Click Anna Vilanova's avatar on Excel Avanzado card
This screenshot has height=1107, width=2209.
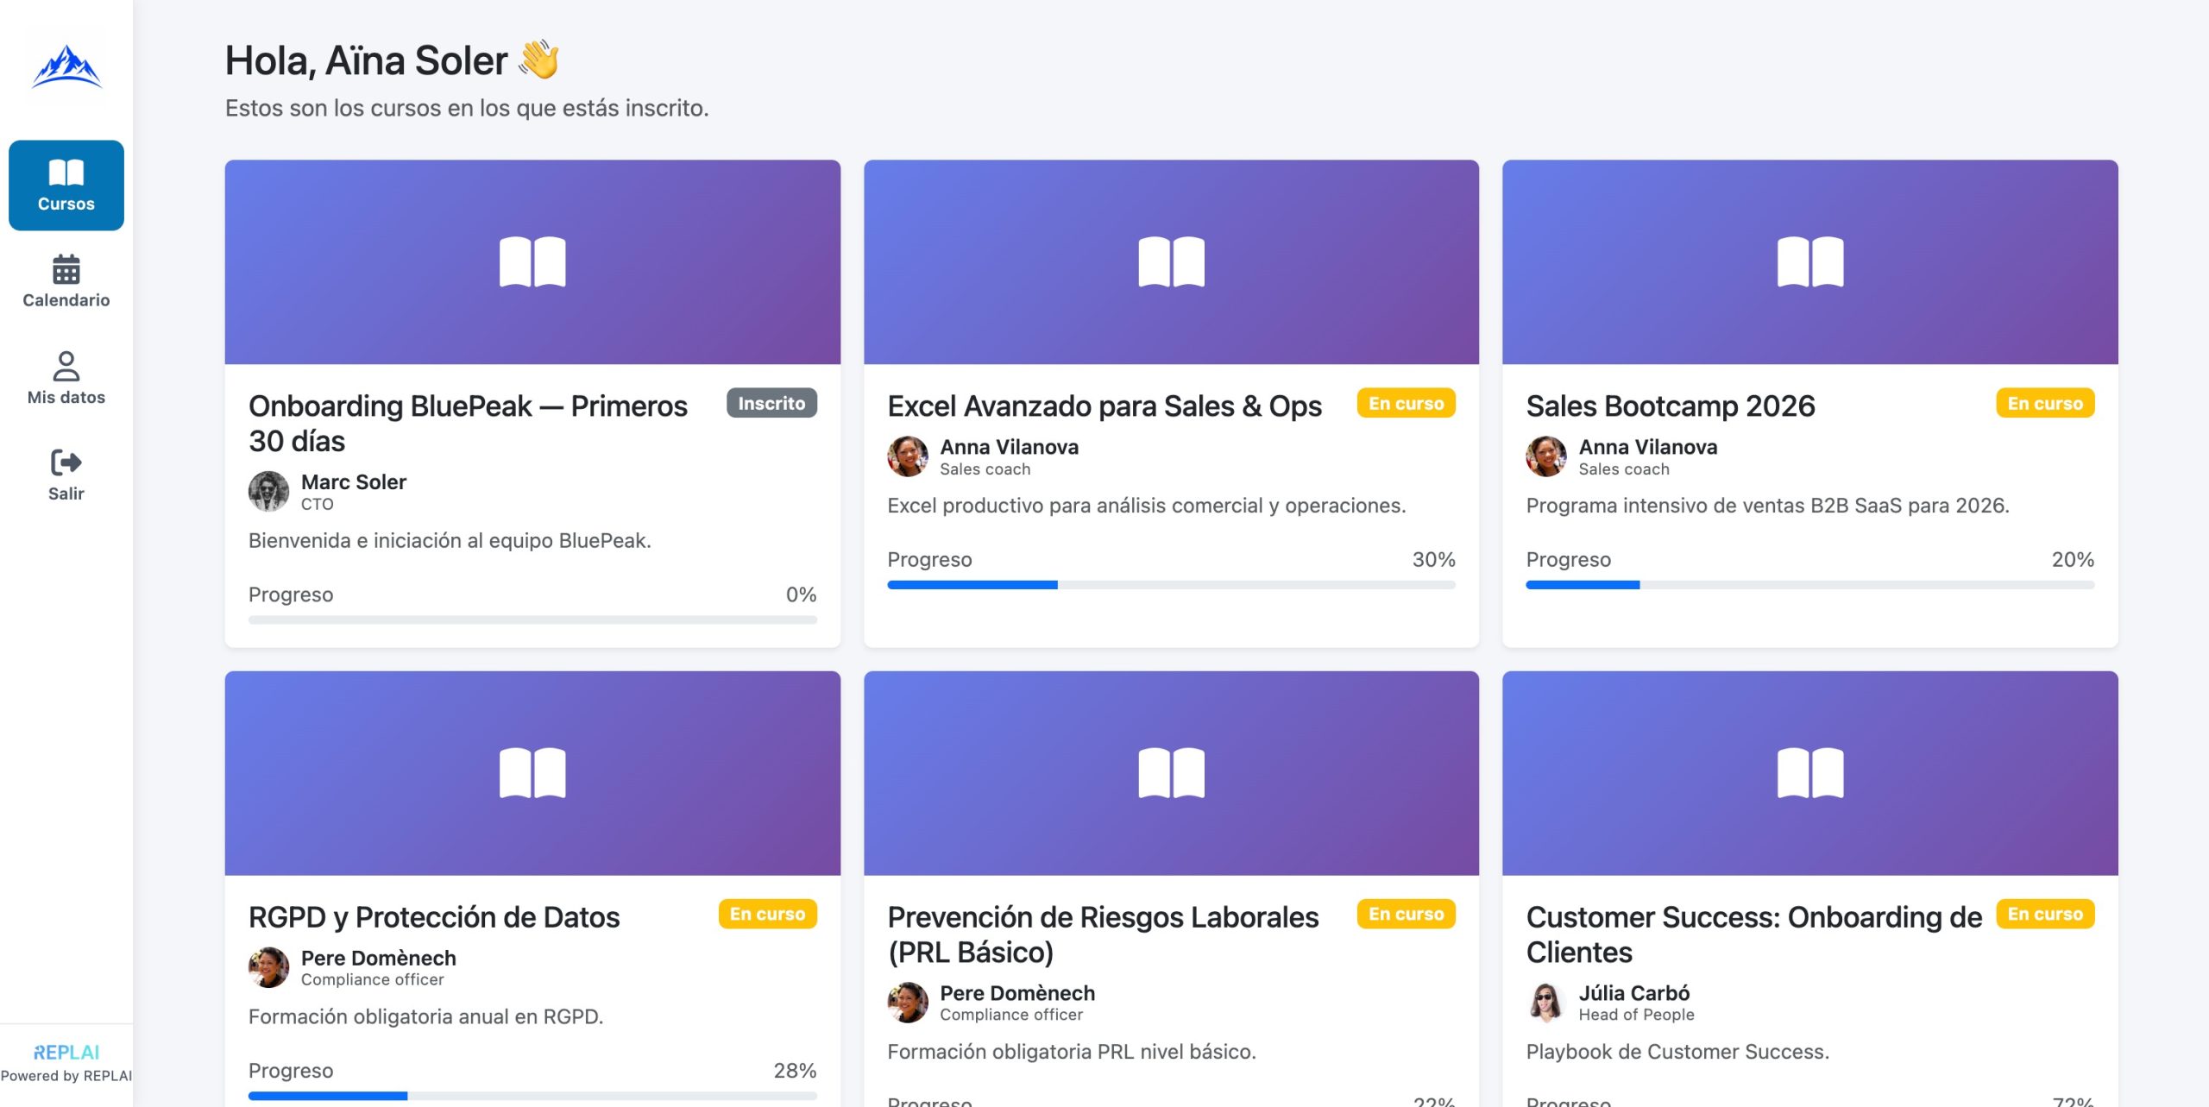click(908, 456)
